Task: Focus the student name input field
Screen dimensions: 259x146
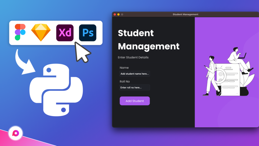Action: (135, 74)
